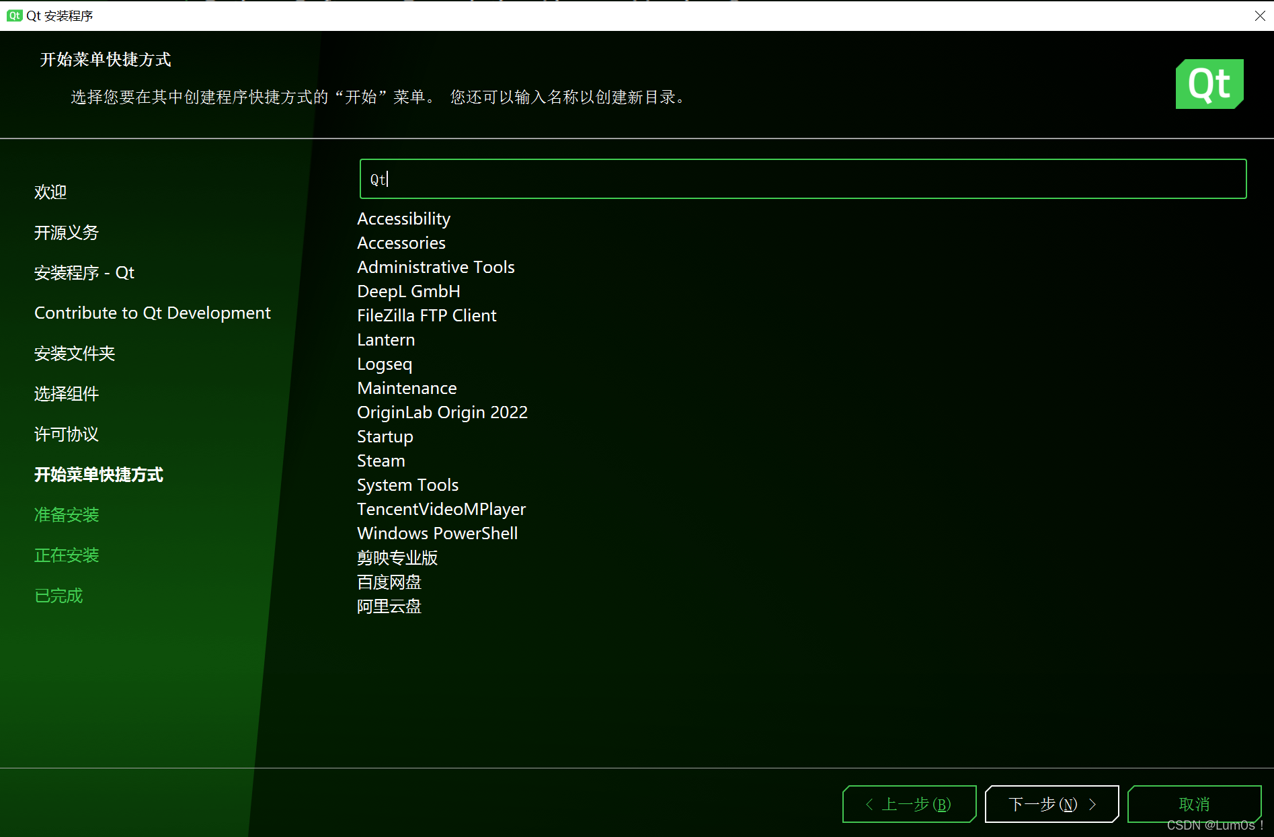Click the Qt logo in header
Screen dimensions: 1274x837
pyautogui.click(x=1209, y=84)
